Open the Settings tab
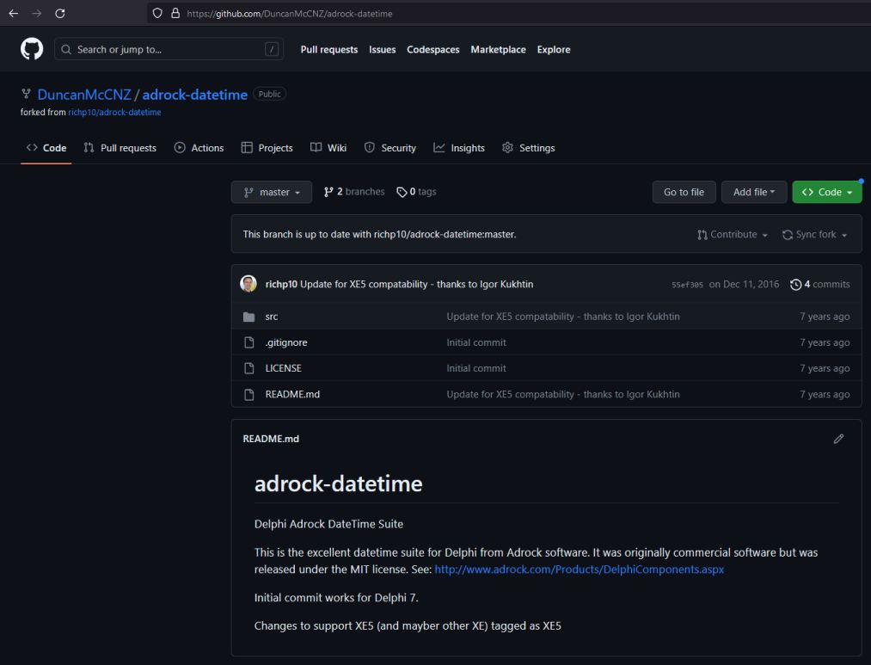Screen dimensions: 871x665 point(528,148)
